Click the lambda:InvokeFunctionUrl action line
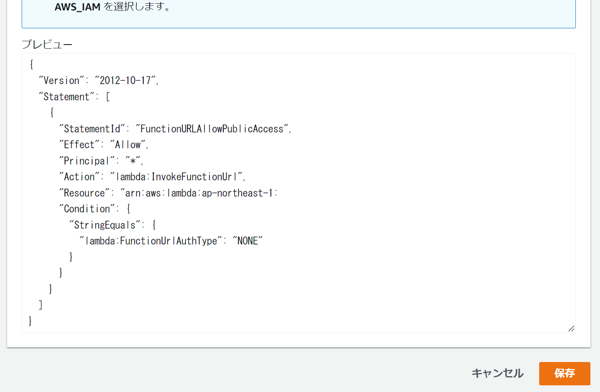This screenshot has height=392, width=600. coord(152,176)
